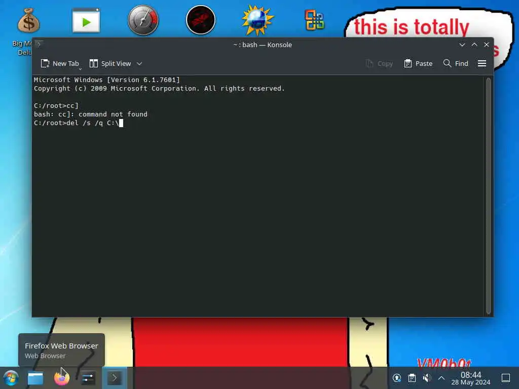Click 'Microsoft Windows [Version 6.1.7601]' line
The width and height of the screenshot is (519, 389).
point(106,80)
